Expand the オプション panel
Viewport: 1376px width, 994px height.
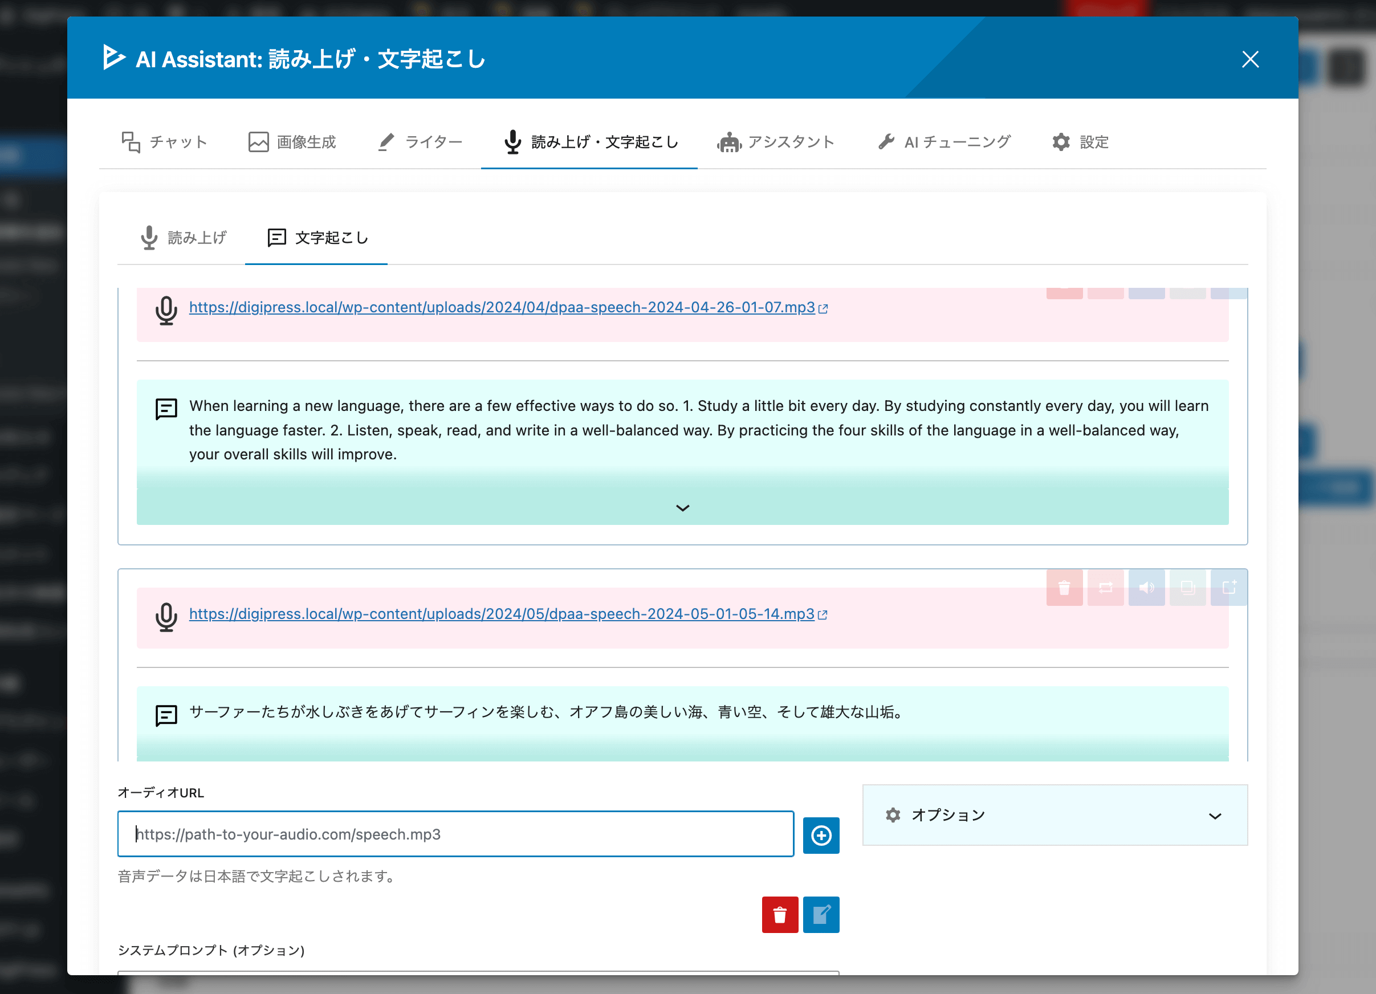(x=1055, y=815)
